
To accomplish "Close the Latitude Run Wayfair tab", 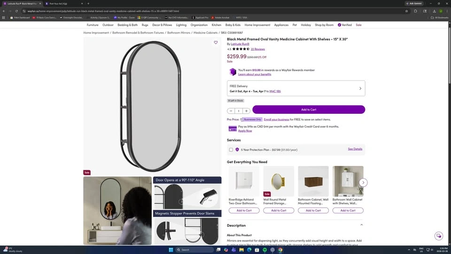I will click(x=40, y=3).
